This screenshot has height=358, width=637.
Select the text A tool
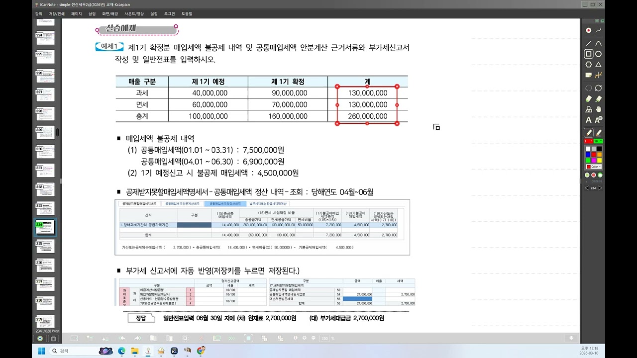point(589,120)
